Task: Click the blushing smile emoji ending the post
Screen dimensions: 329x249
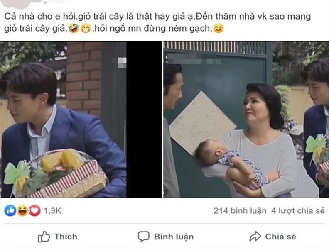Action: (219, 29)
